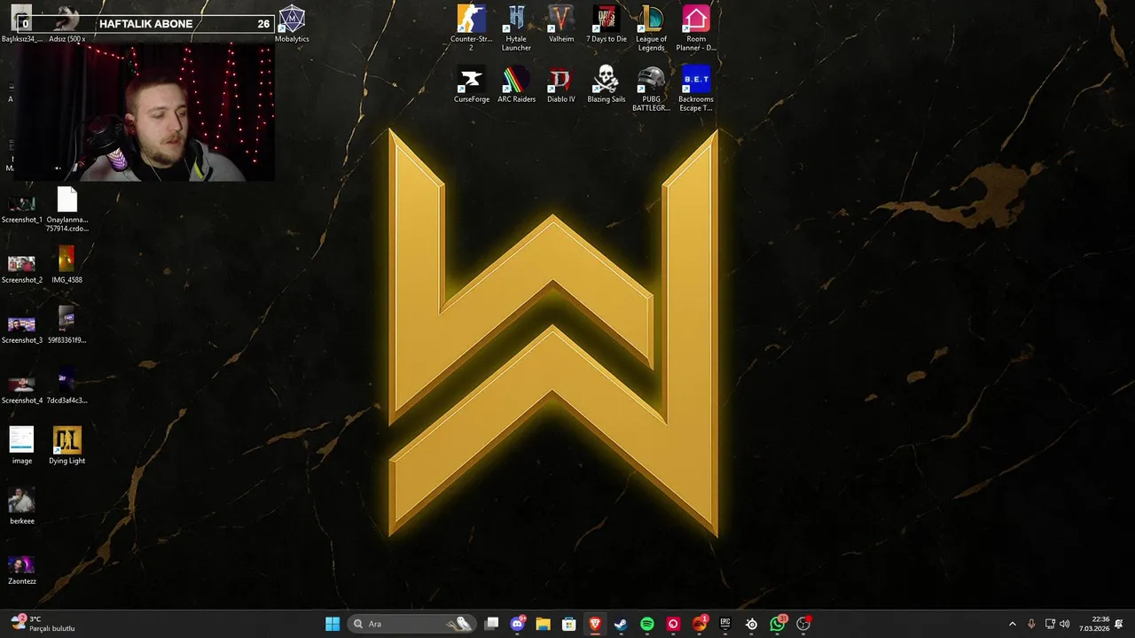Open Task View from the taskbar
The width and height of the screenshot is (1135, 638).
click(x=491, y=624)
